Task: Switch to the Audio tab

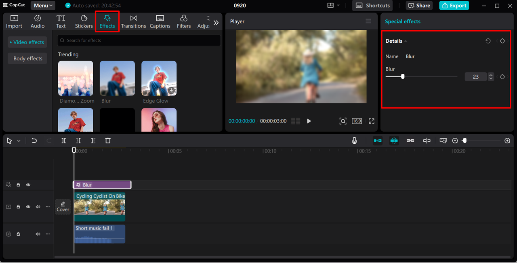Action: (38, 22)
